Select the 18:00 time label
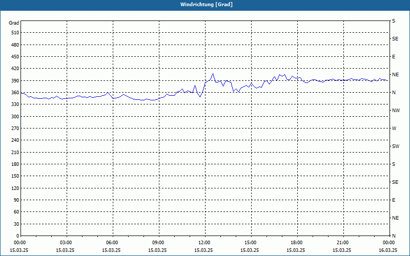Viewport: 410px width, 256px height. (297, 243)
